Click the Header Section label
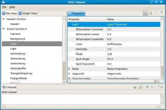This screenshot has width=166, height=110. click(x=16, y=19)
